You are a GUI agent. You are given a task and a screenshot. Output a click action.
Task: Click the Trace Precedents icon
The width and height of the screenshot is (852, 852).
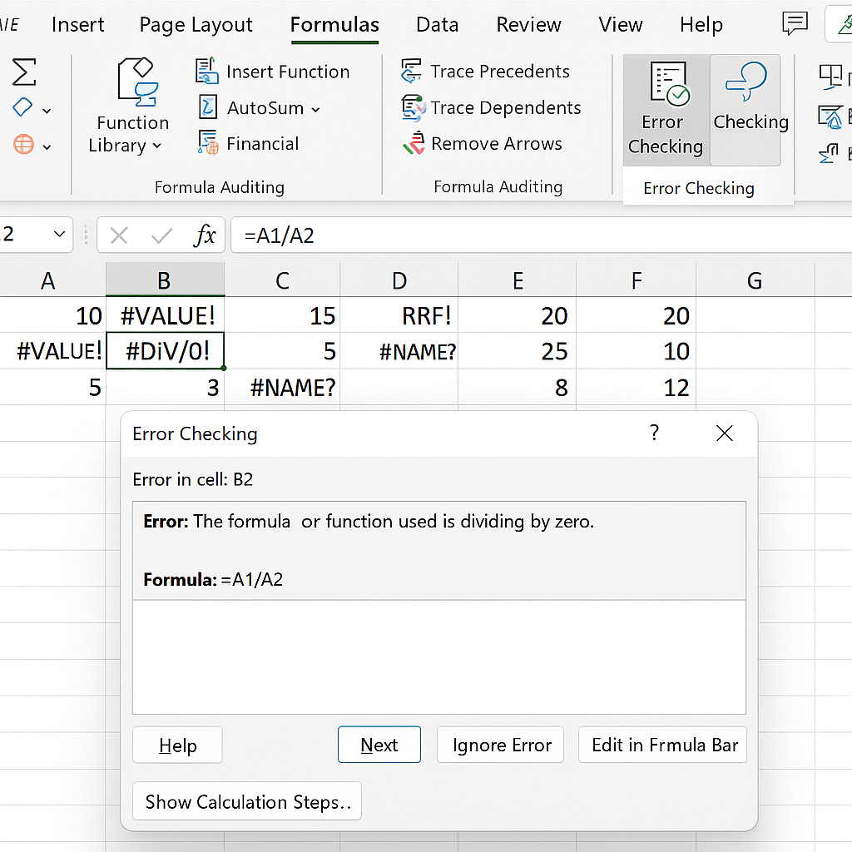[x=412, y=72]
